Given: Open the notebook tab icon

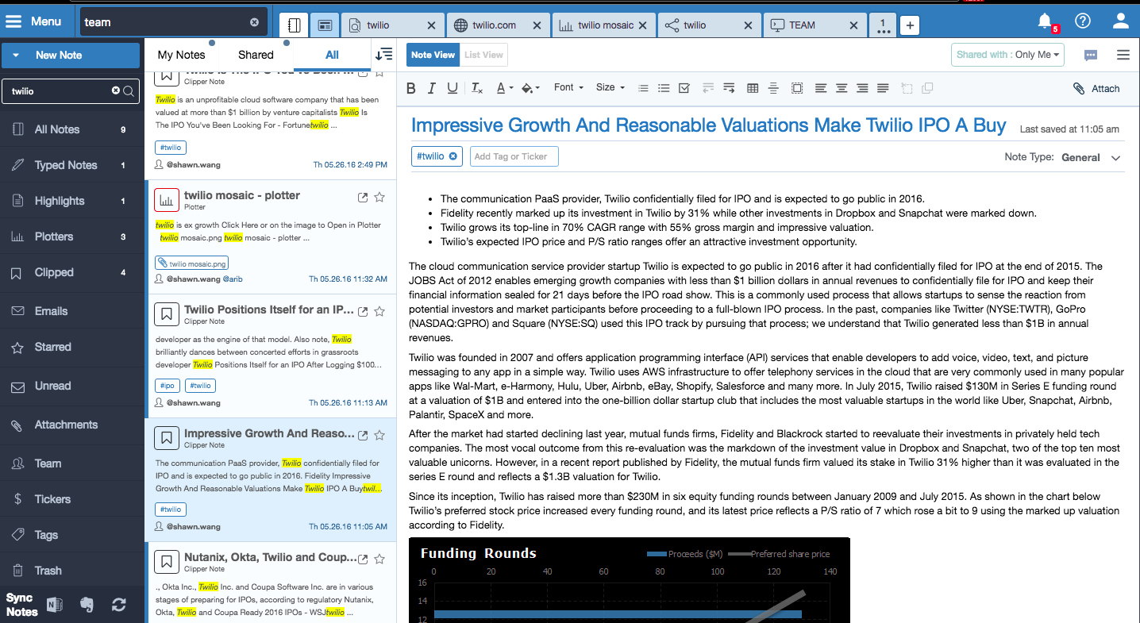Looking at the screenshot, I should tap(294, 25).
